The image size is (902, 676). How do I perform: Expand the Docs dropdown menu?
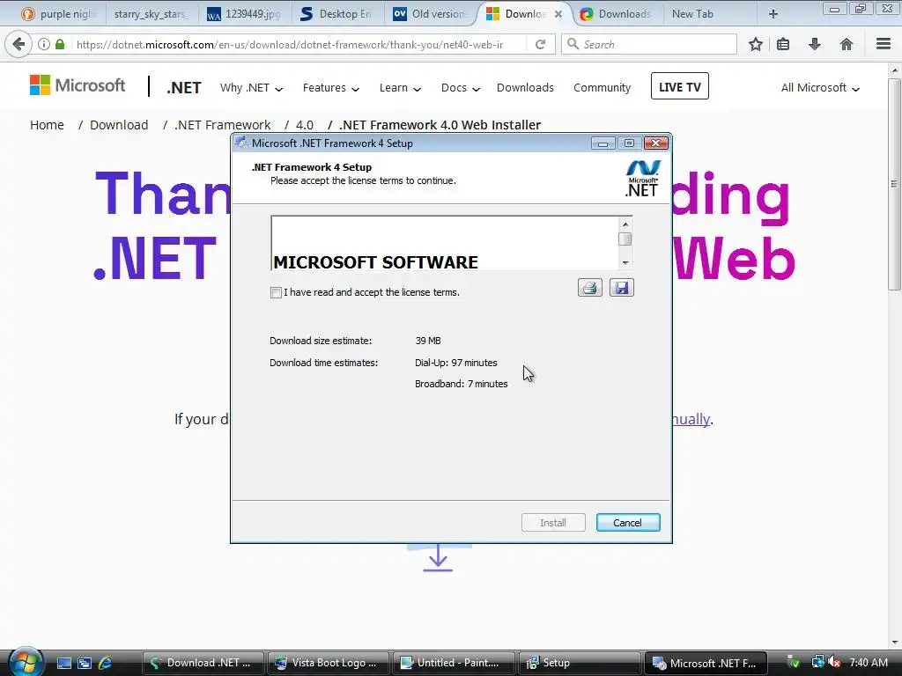click(460, 88)
